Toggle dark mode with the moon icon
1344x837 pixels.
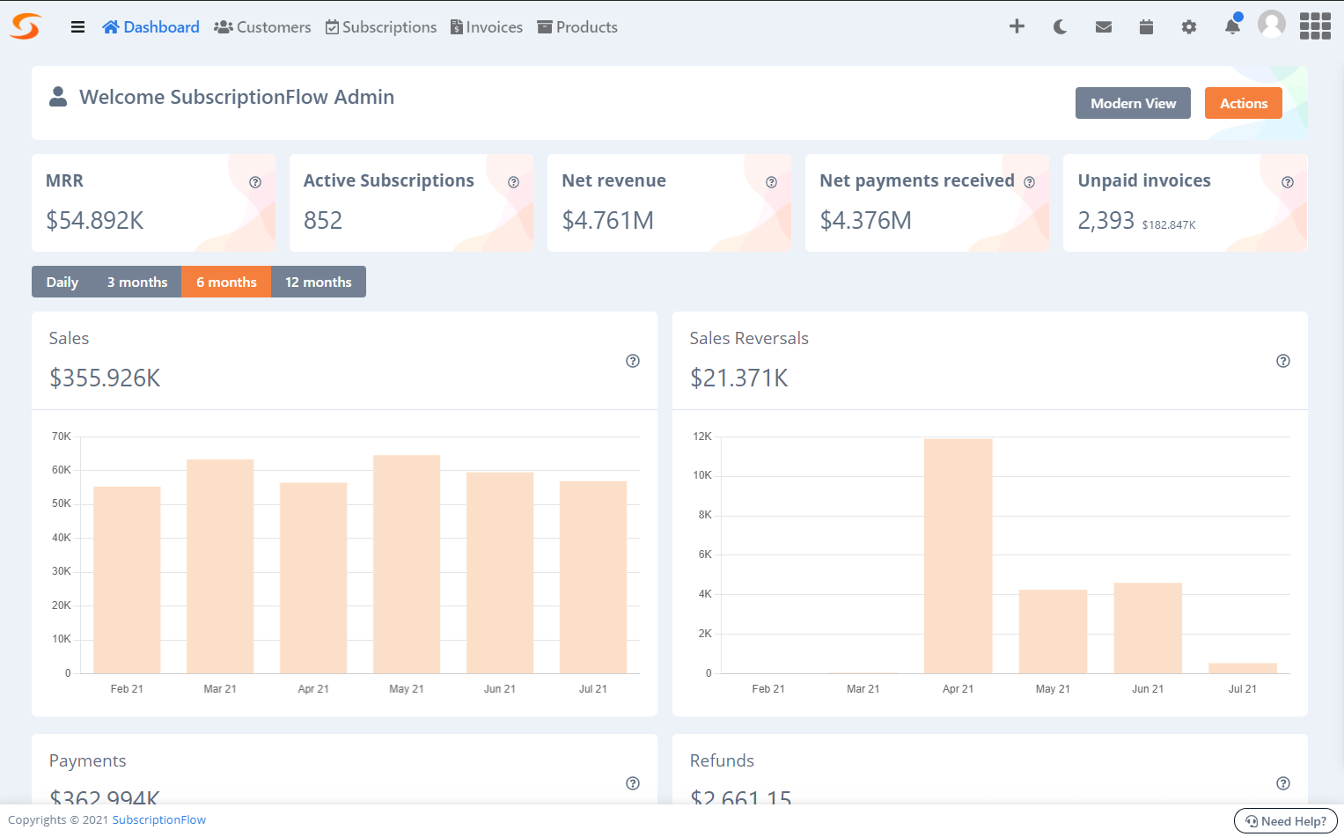pos(1059,26)
